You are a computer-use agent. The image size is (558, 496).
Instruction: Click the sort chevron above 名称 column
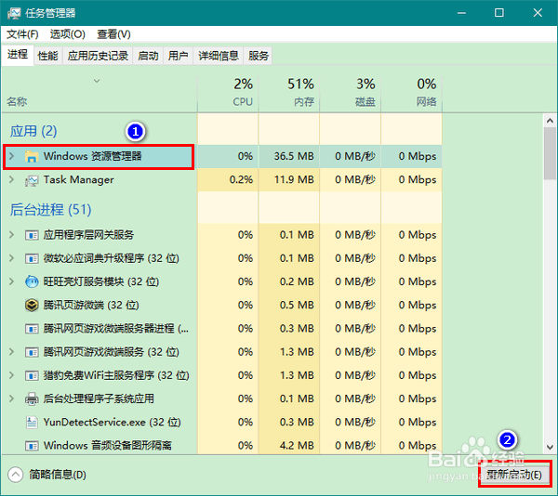tap(97, 81)
